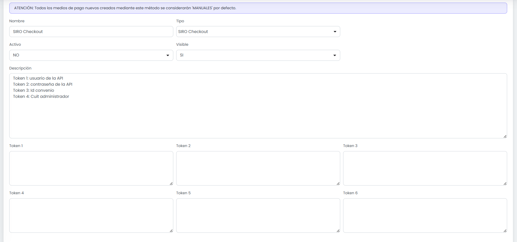Screen dimensions: 517x242
Task: Open the Visible dropdown showing SI
Action: click(x=258, y=55)
